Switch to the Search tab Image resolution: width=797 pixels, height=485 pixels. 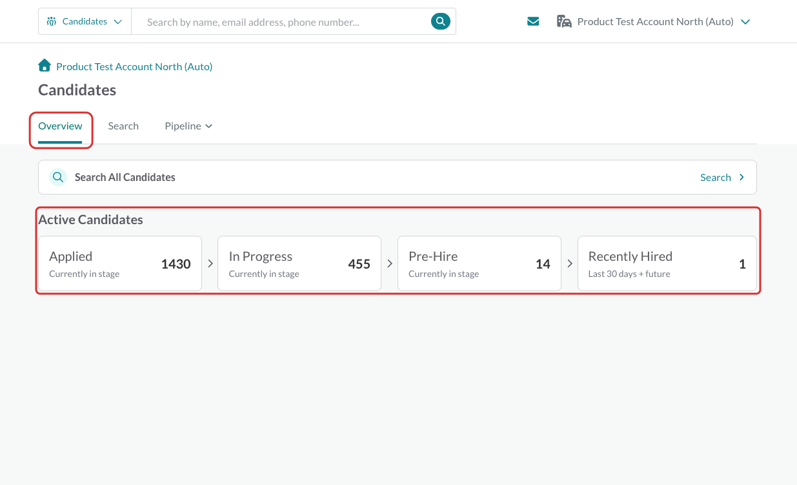(x=123, y=126)
